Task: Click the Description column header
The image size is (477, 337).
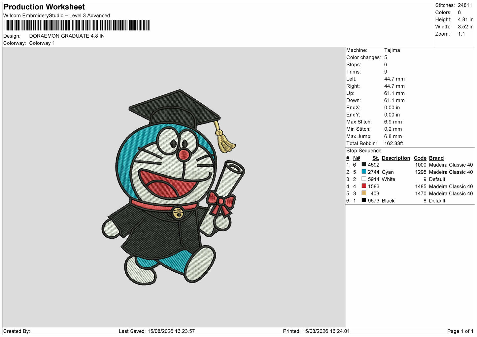Action: tap(396, 158)
